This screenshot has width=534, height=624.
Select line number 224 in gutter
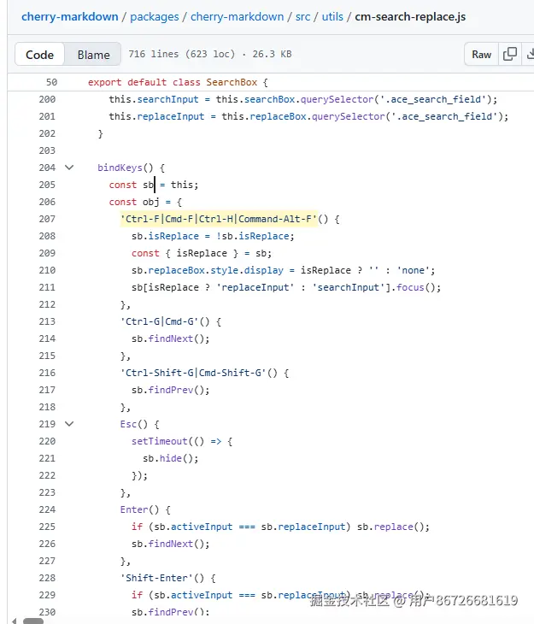47,509
